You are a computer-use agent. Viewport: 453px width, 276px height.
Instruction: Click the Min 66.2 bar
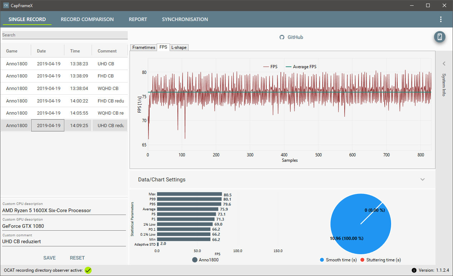(184, 239)
